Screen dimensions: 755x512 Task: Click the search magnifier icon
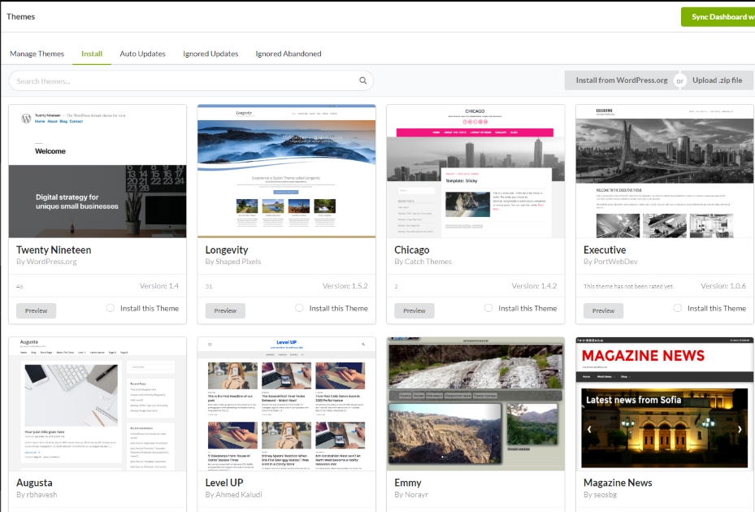(363, 81)
